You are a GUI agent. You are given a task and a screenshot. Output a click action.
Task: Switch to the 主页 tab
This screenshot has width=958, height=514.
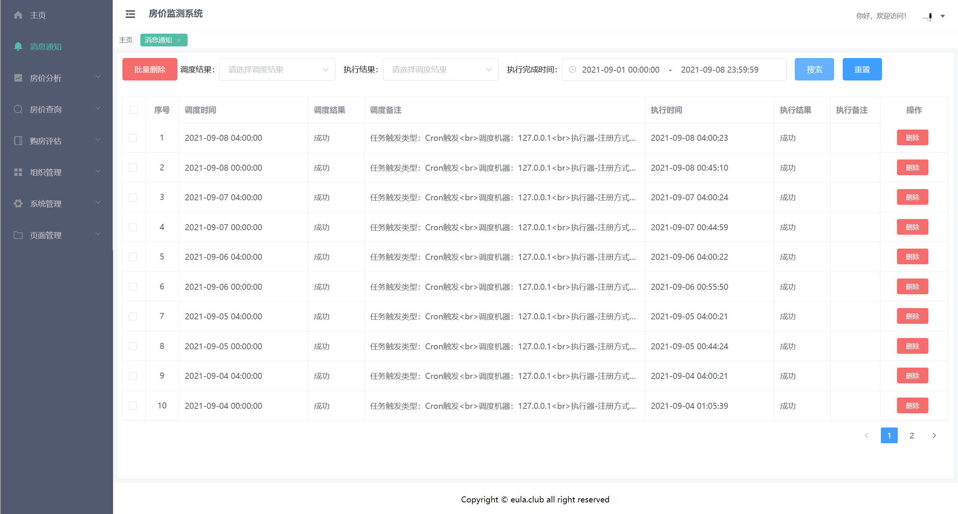pos(126,40)
